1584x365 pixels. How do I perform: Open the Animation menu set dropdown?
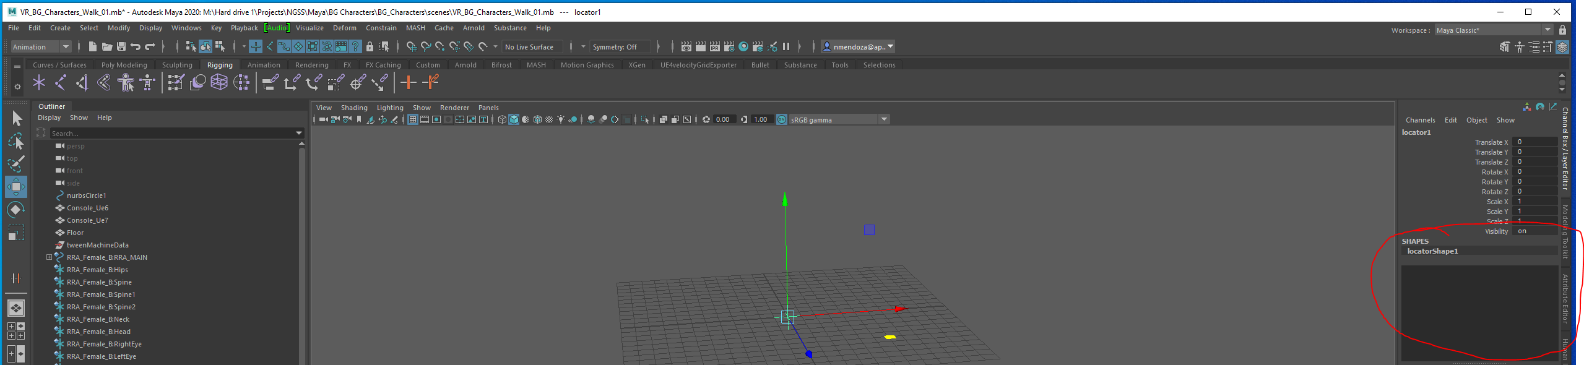(x=41, y=46)
